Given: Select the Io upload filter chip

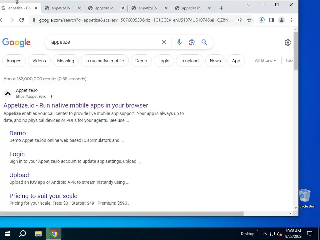Looking at the screenshot, I should tap(189, 61).
